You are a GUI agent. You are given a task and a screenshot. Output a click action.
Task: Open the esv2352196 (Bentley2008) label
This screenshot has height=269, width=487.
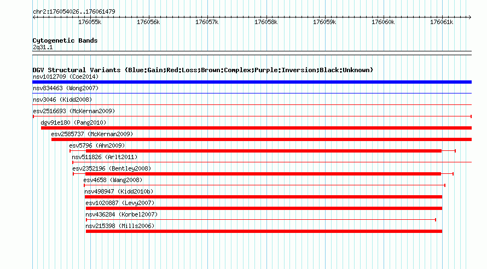coord(112,168)
